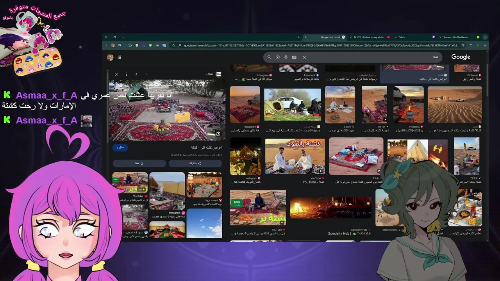500x281 pixels.
Task: Click the Google logo
Action: (x=461, y=57)
